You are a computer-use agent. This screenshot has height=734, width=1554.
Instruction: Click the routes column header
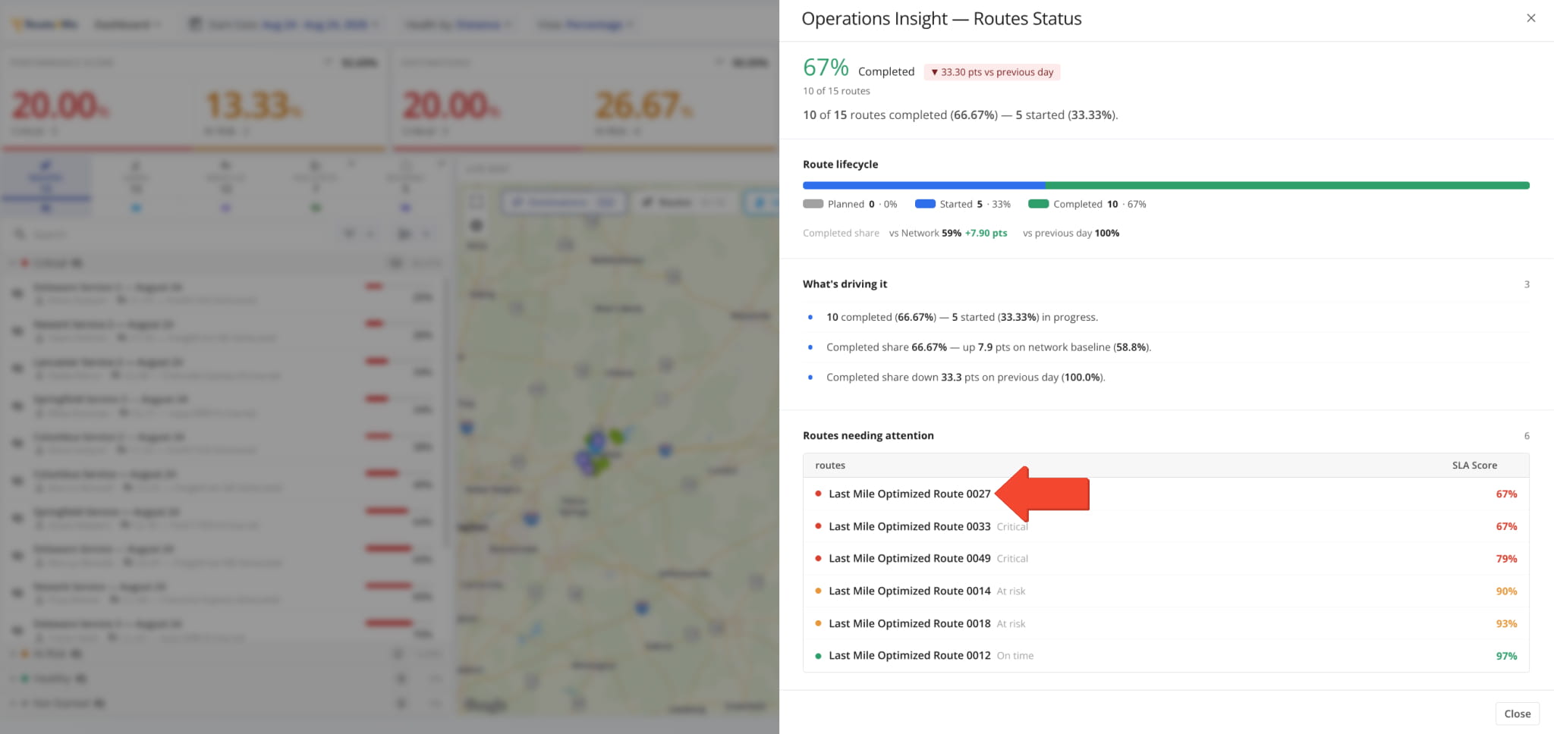click(x=830, y=466)
